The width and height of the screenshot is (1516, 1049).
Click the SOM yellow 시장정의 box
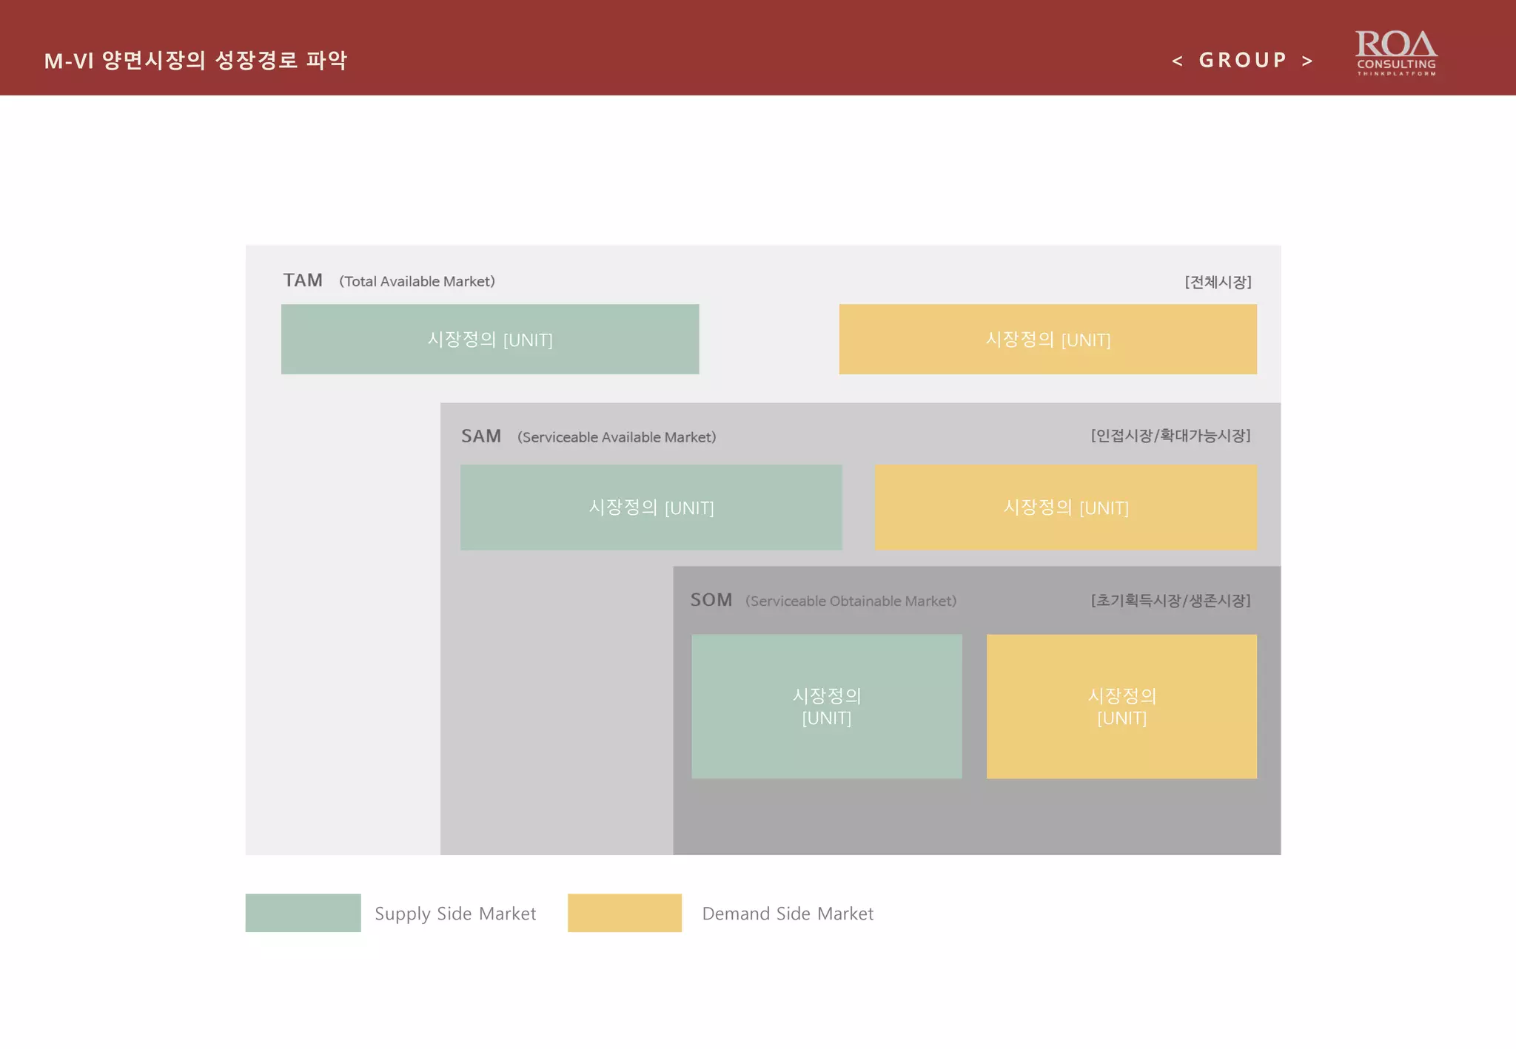(x=1121, y=706)
